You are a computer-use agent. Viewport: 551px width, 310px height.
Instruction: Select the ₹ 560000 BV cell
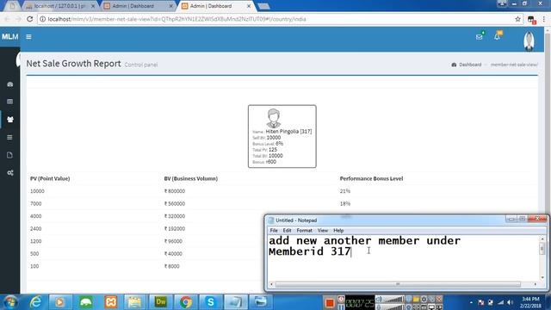coord(175,203)
